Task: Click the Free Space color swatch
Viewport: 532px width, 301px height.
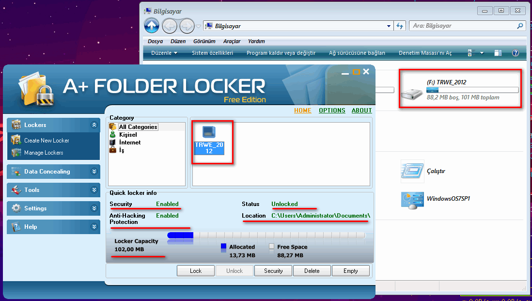Action: click(x=271, y=246)
